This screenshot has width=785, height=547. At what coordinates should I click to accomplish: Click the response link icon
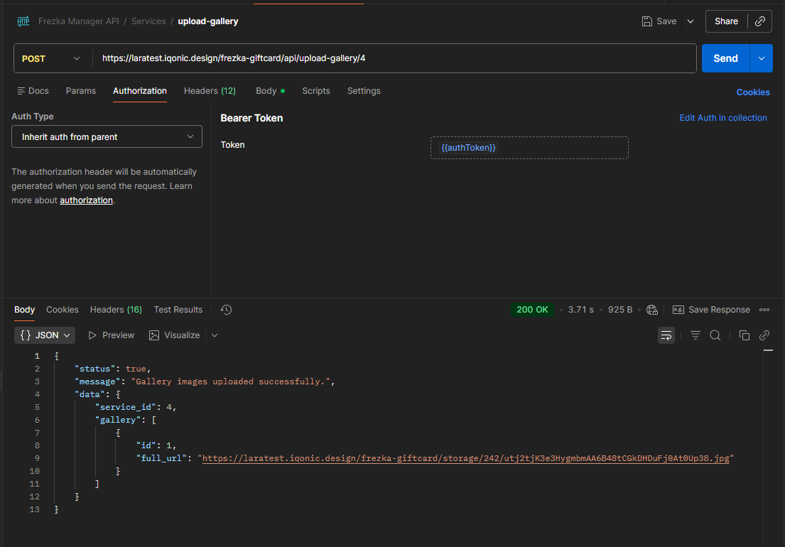pos(764,335)
